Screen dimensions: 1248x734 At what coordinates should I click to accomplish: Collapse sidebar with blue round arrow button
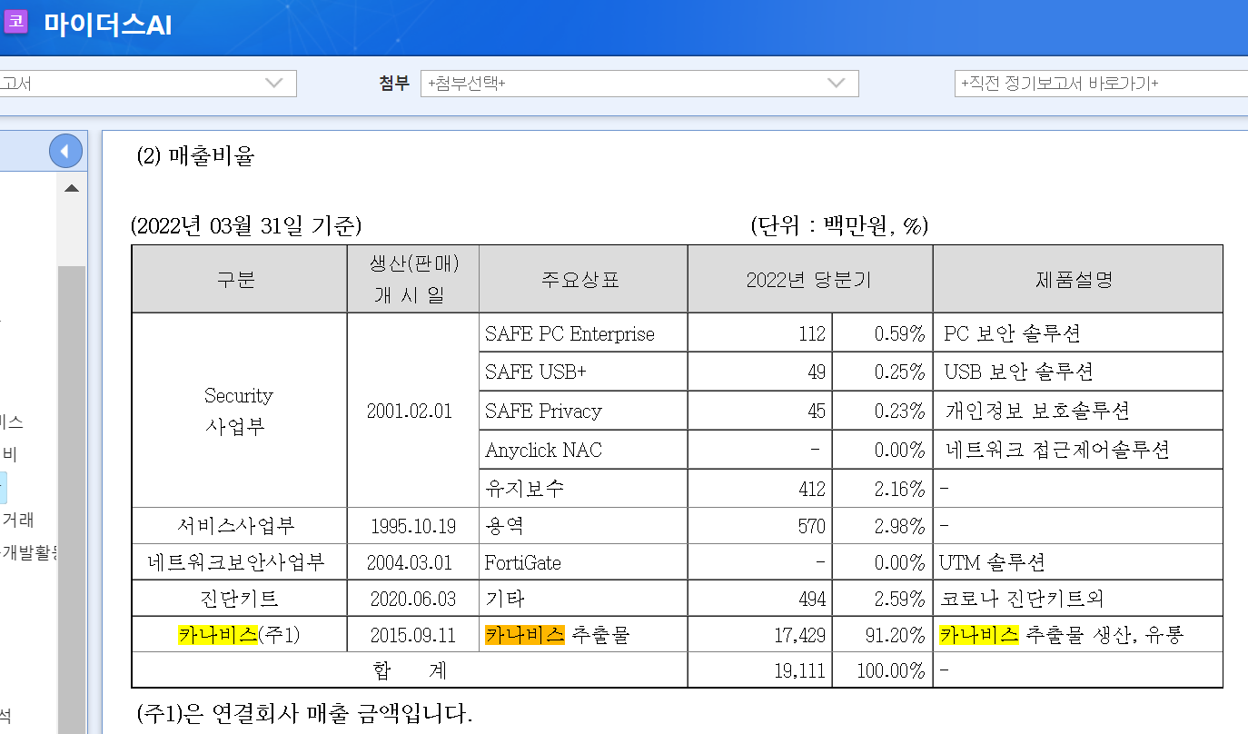point(65,151)
